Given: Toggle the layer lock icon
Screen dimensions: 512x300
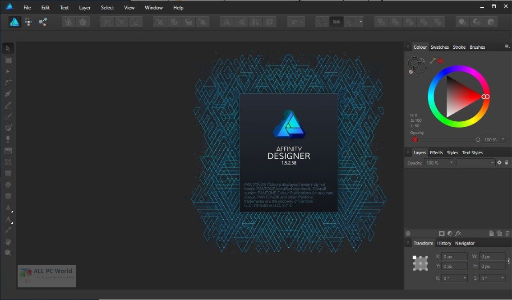Looking at the screenshot, I should (507, 162).
